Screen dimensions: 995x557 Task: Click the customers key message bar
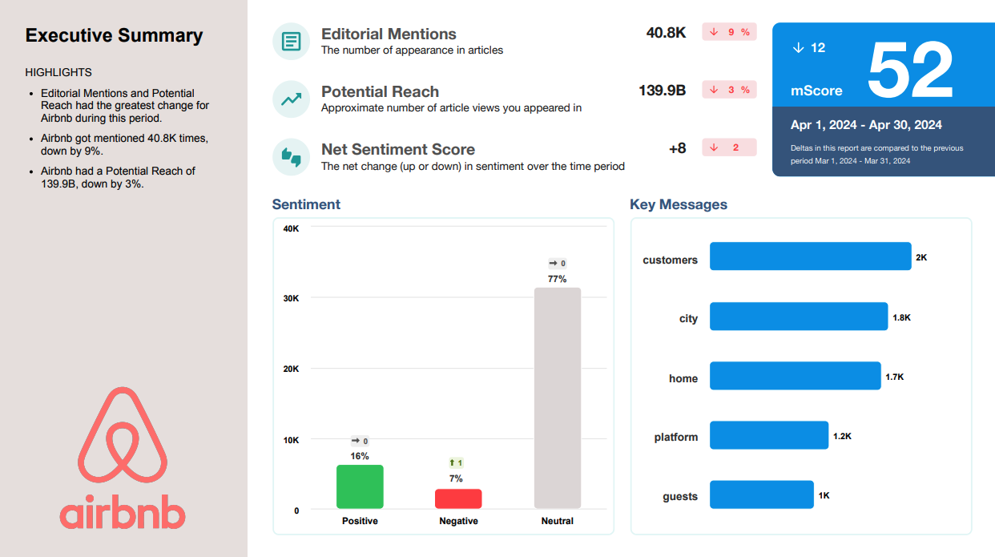[x=810, y=256]
